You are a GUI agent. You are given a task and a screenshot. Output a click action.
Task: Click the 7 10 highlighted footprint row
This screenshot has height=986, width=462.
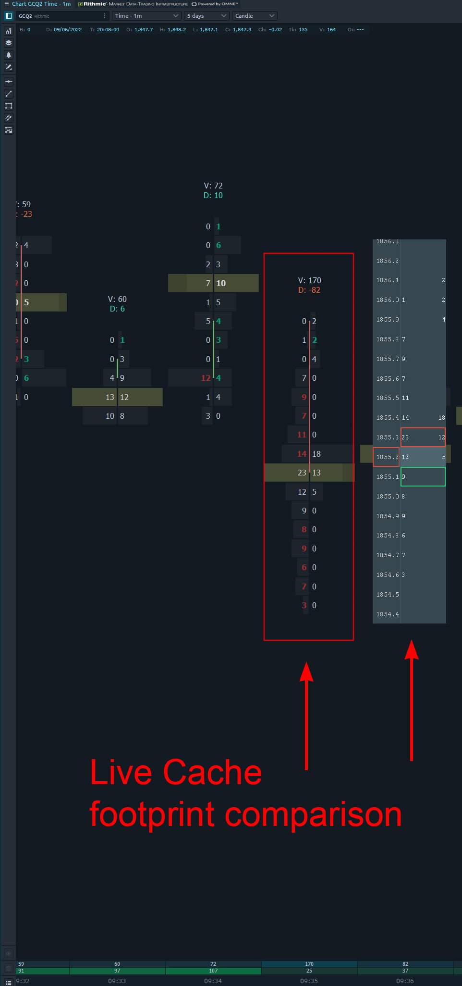point(213,283)
